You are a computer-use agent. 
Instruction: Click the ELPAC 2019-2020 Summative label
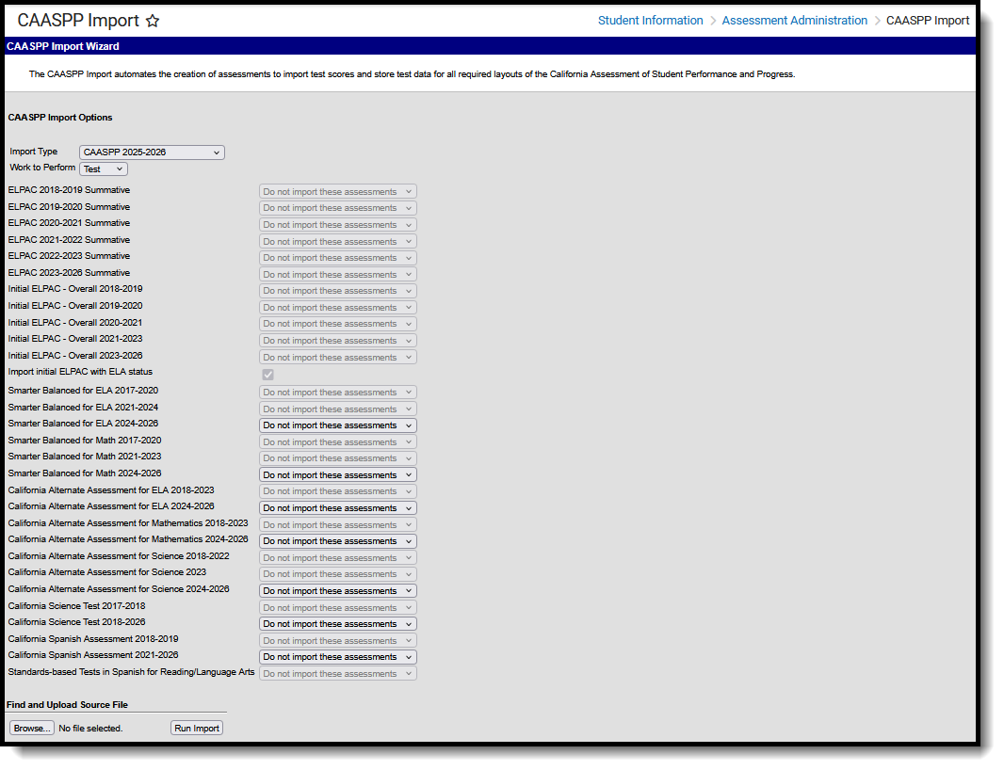click(69, 207)
